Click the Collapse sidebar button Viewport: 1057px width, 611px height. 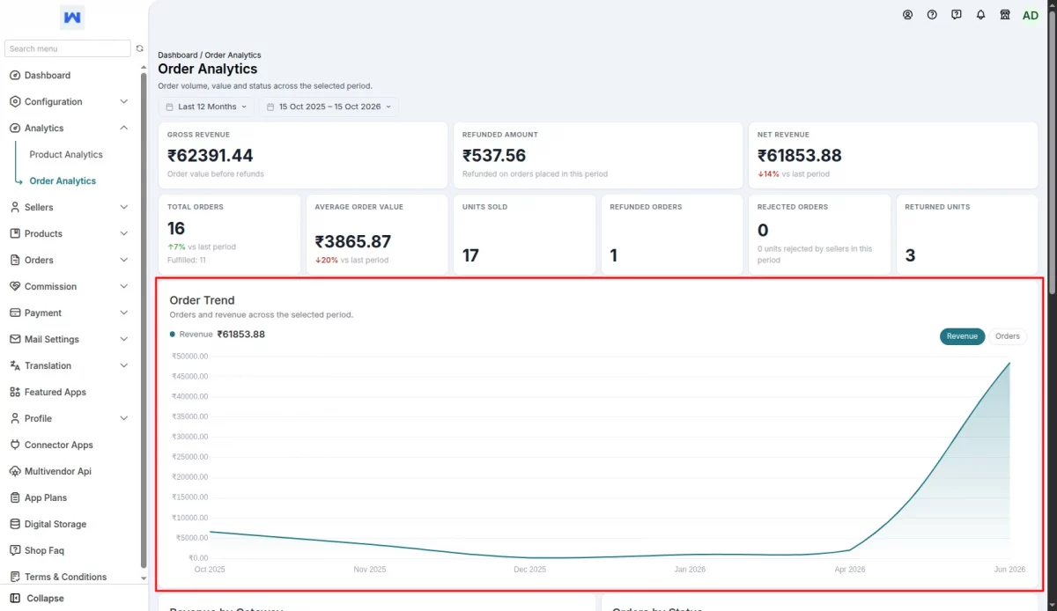(x=37, y=599)
